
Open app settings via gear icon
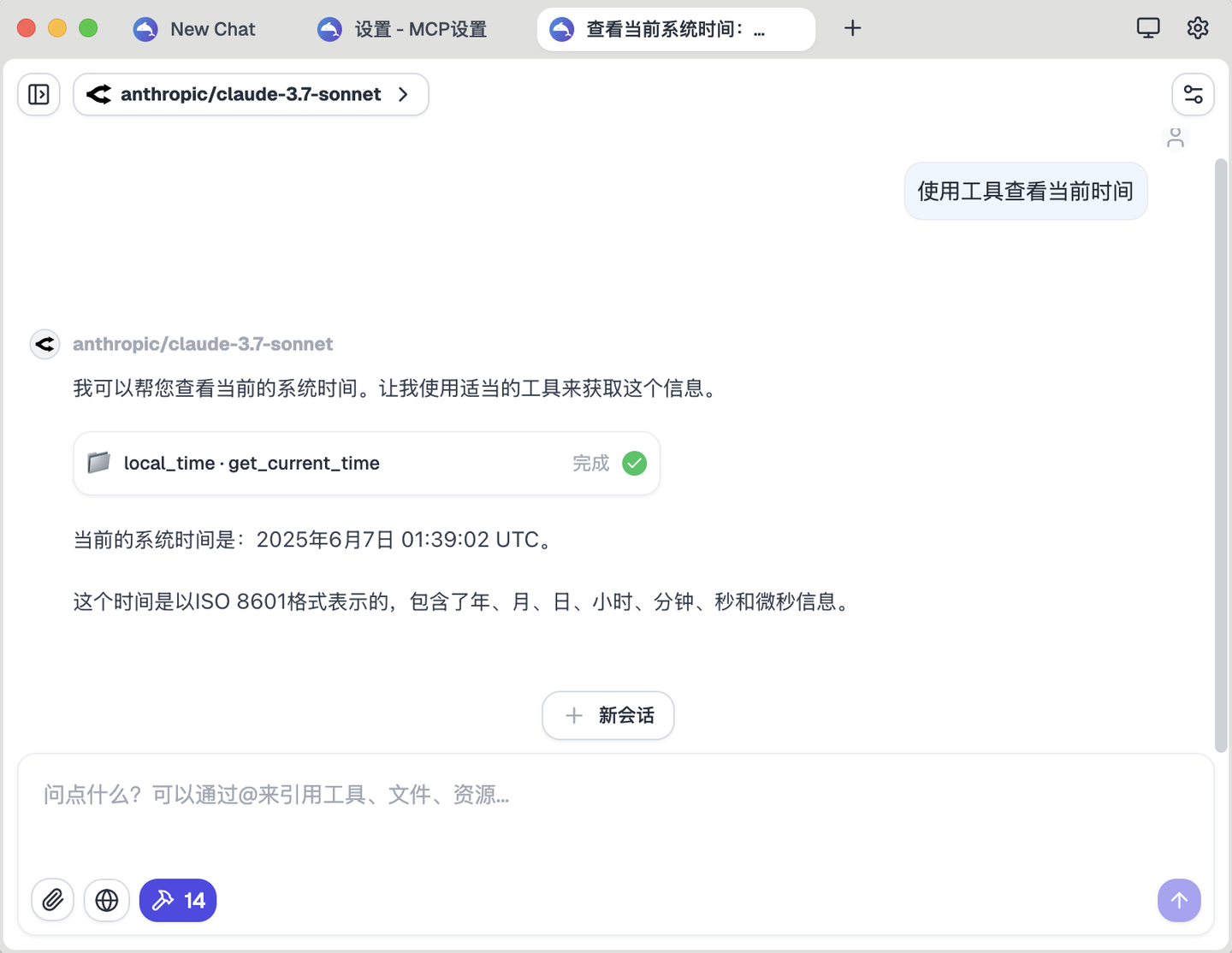pyautogui.click(x=1197, y=27)
